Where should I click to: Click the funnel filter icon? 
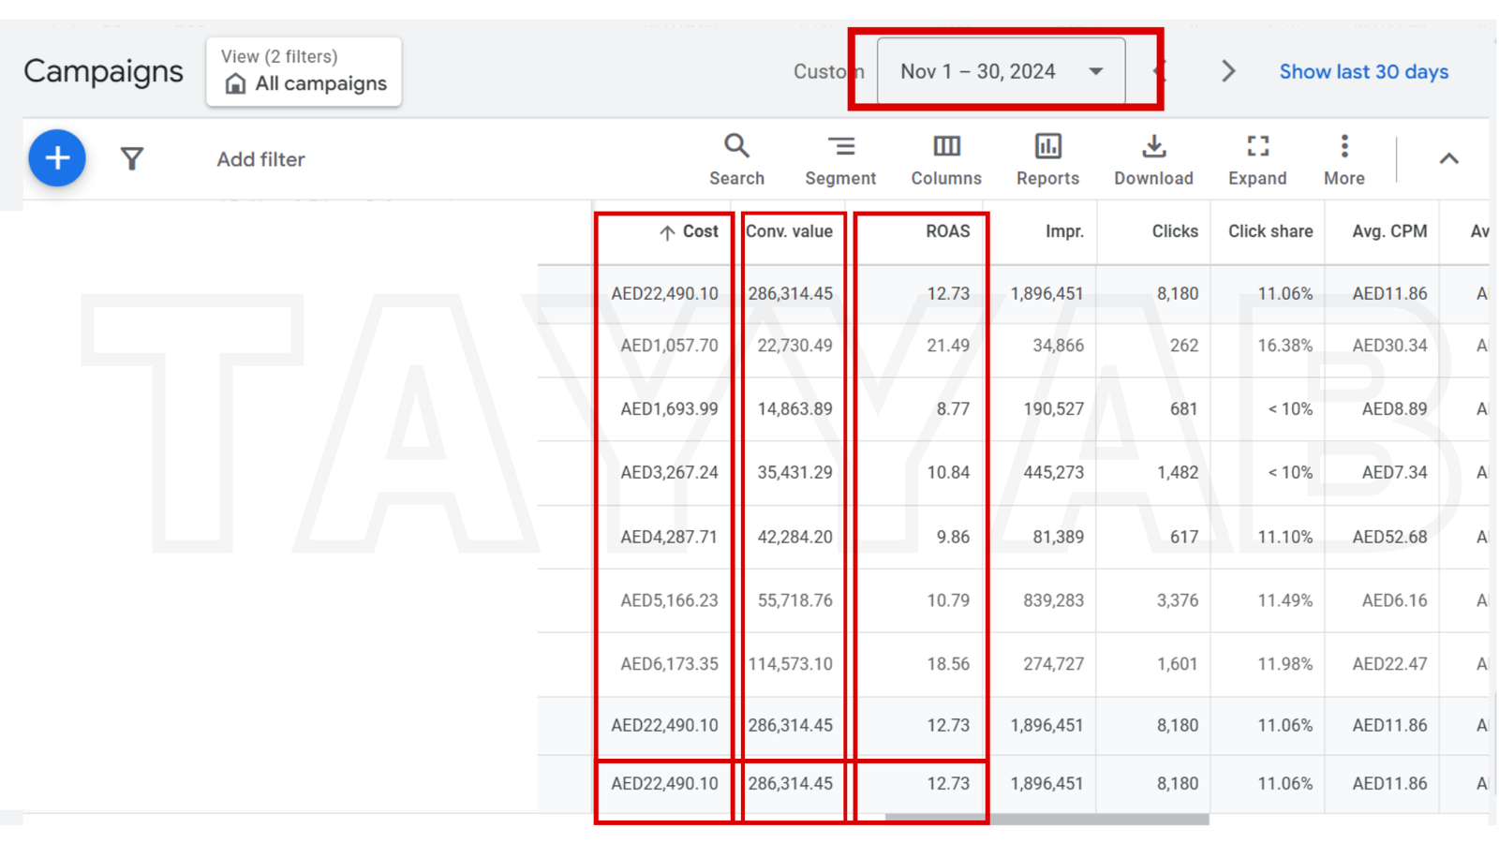[132, 159]
